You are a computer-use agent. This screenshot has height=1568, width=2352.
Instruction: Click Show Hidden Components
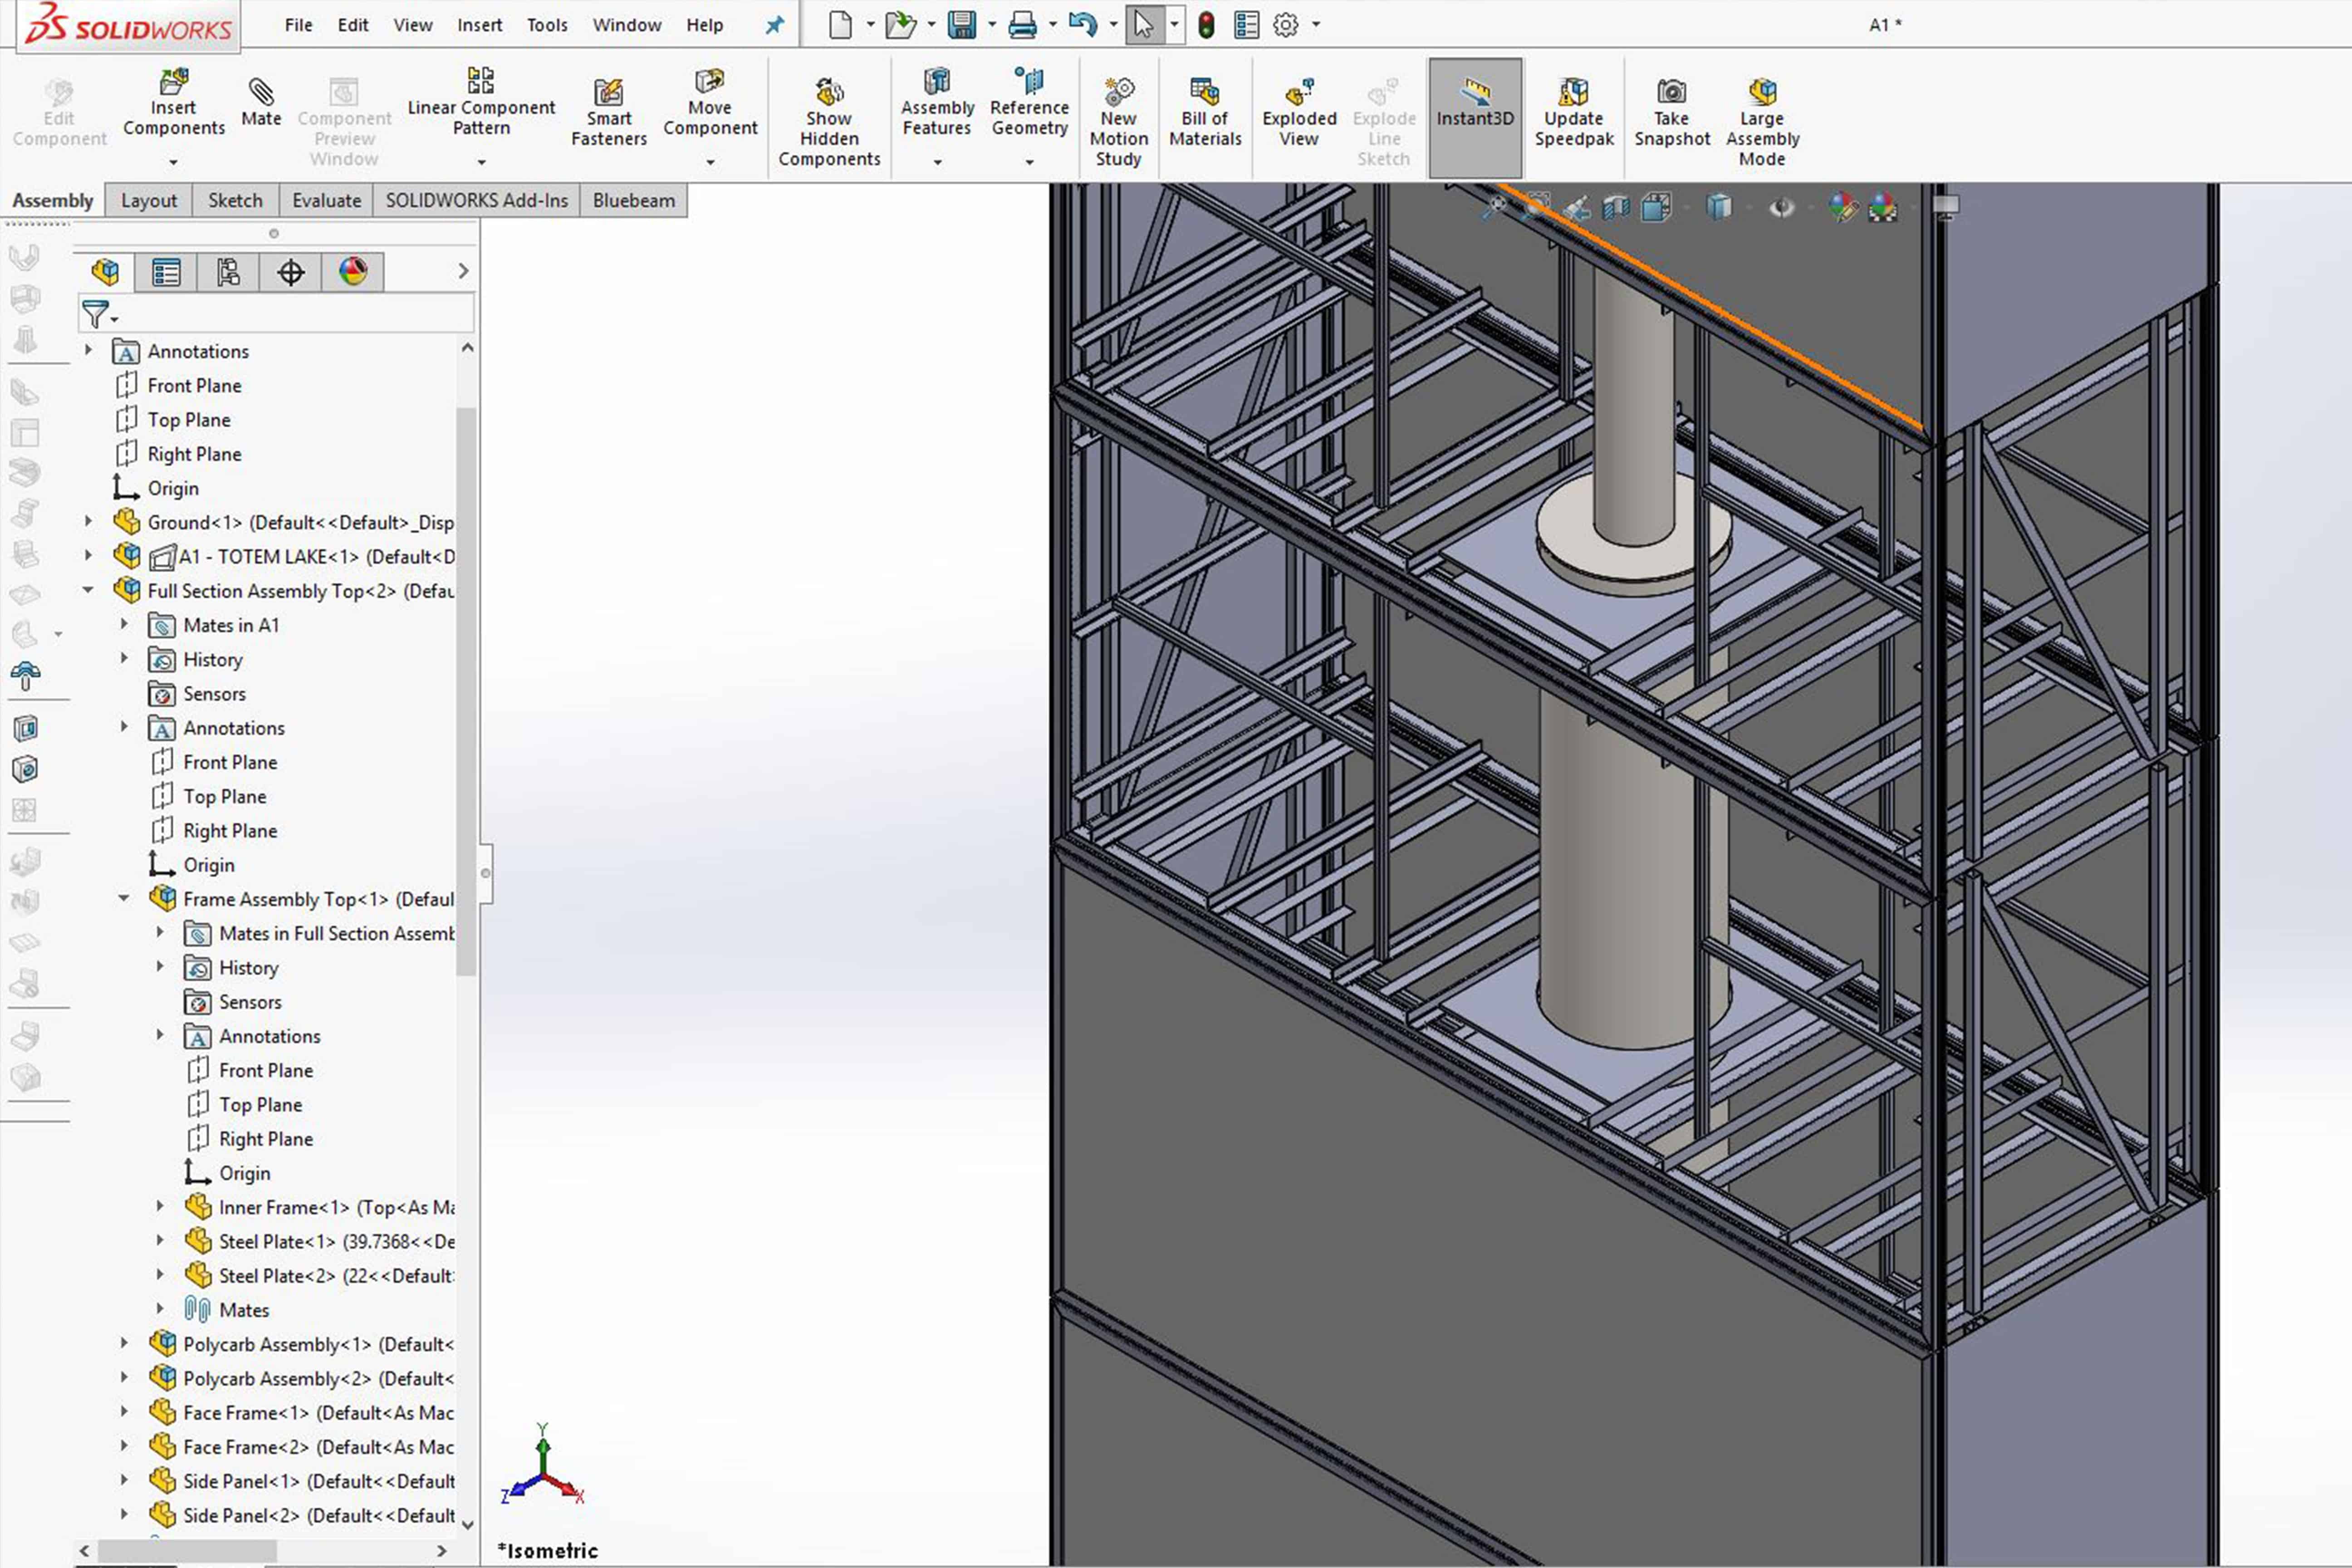[829, 122]
